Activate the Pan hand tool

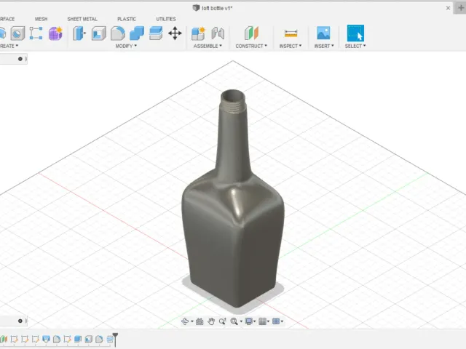[211, 321]
